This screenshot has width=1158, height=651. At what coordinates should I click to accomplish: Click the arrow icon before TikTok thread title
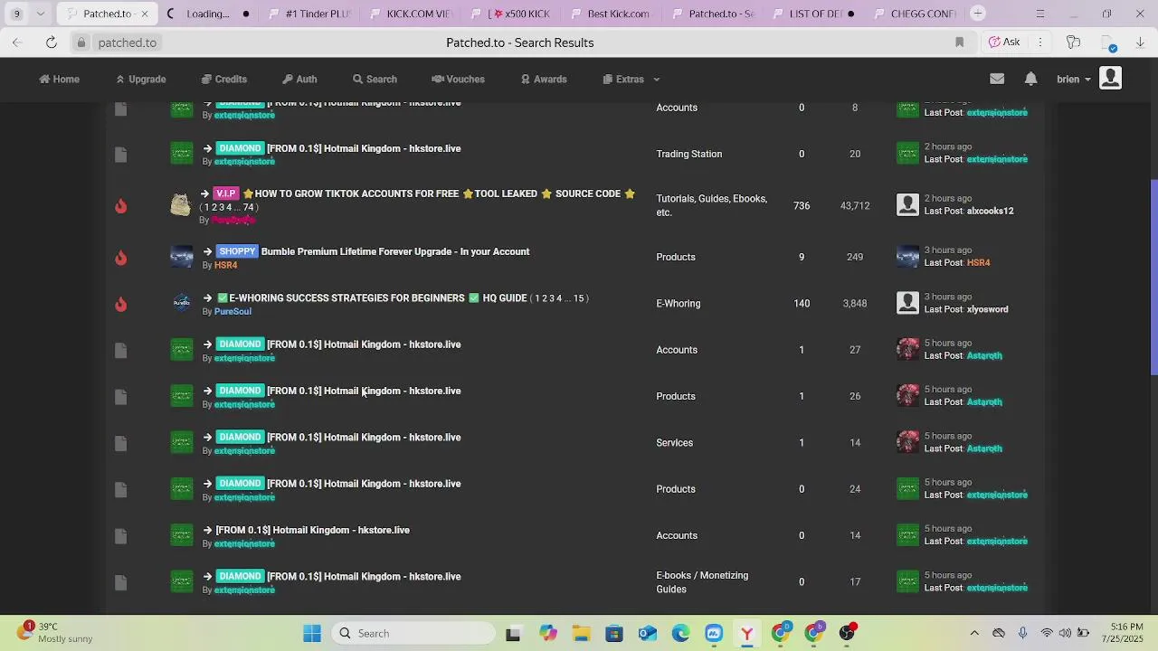pyautogui.click(x=207, y=193)
